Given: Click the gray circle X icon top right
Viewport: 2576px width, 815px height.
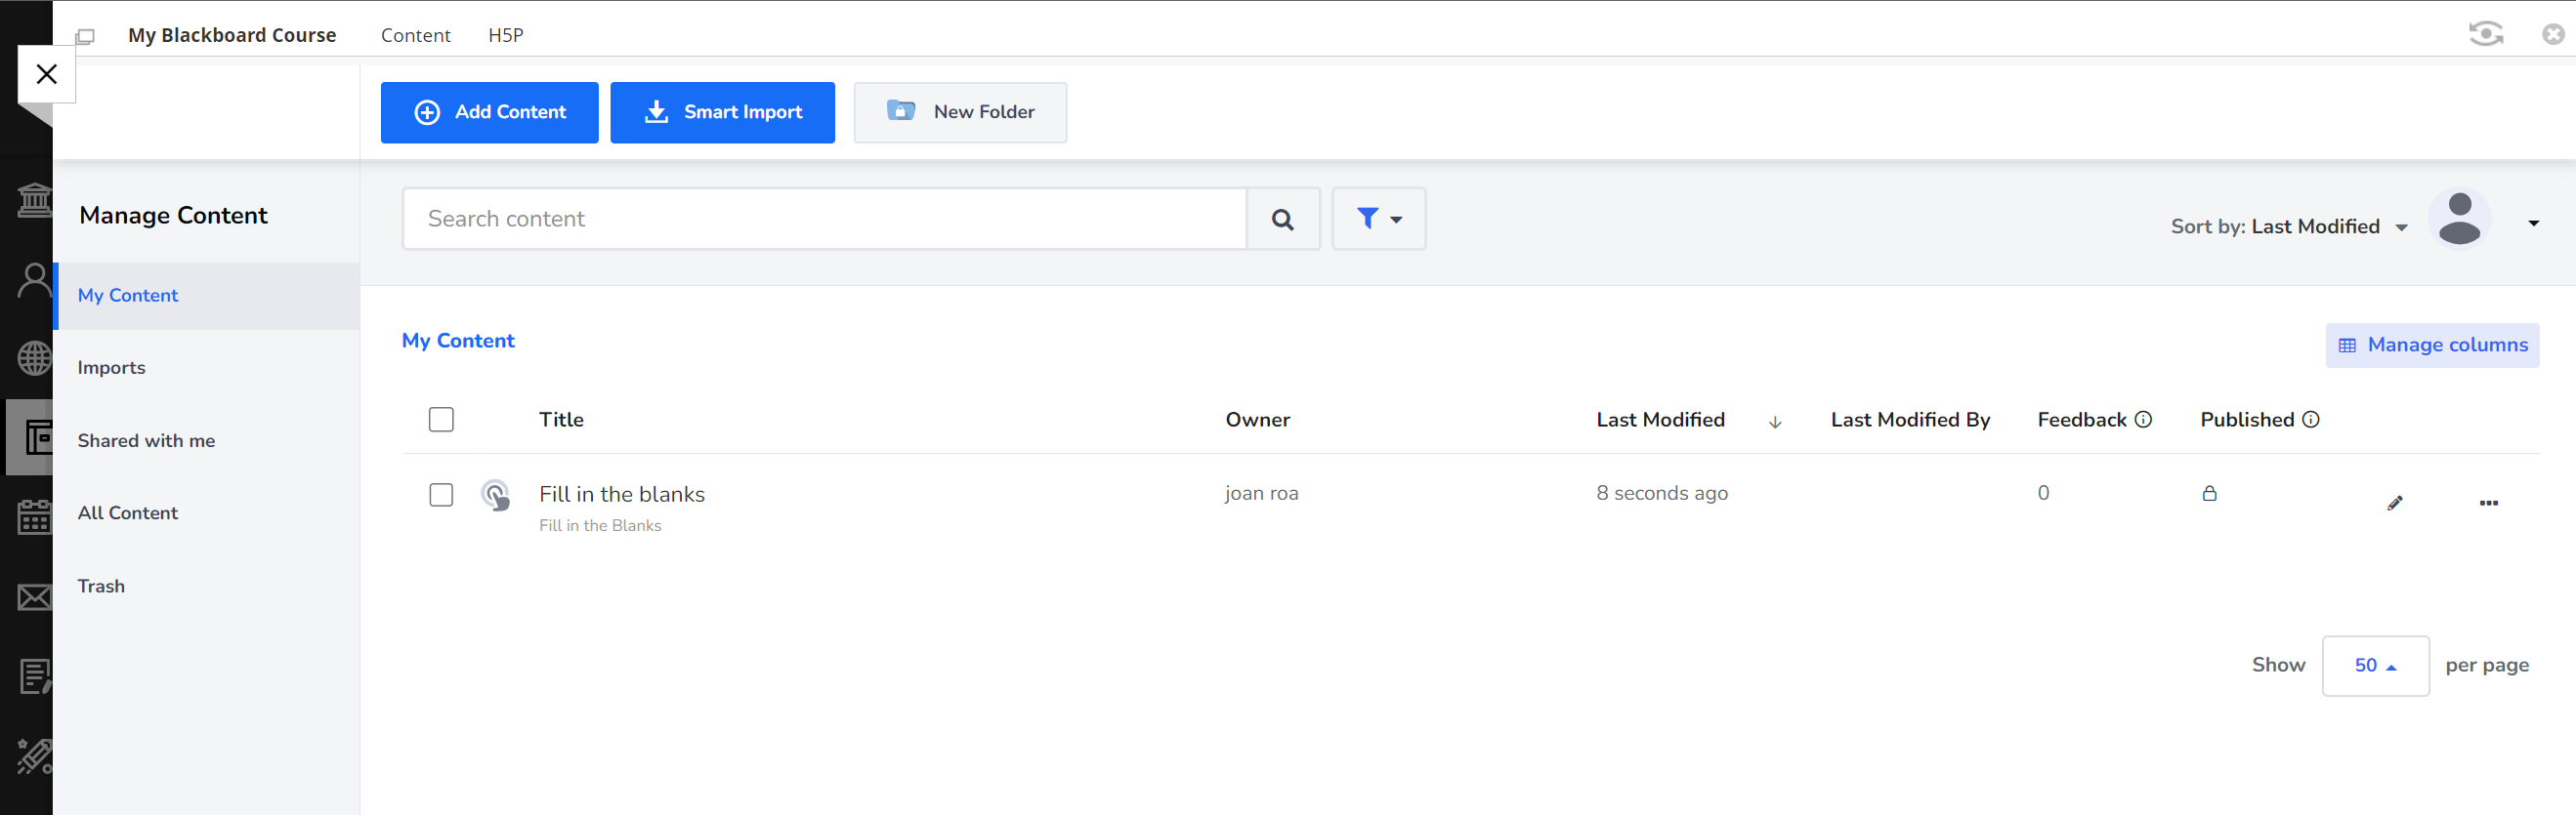Looking at the screenshot, I should [x=2553, y=34].
